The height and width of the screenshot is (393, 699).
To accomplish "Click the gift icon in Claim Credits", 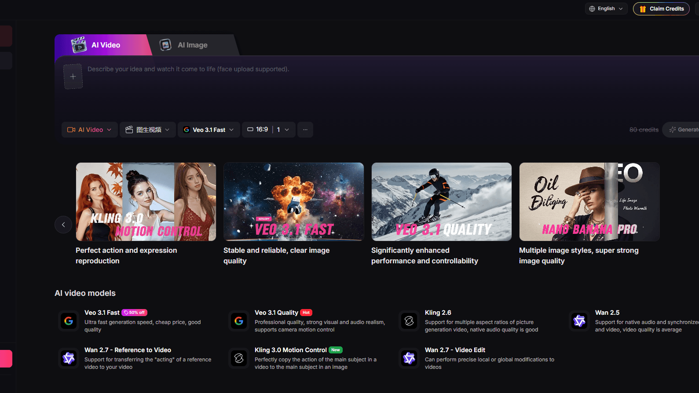I will pos(643,9).
